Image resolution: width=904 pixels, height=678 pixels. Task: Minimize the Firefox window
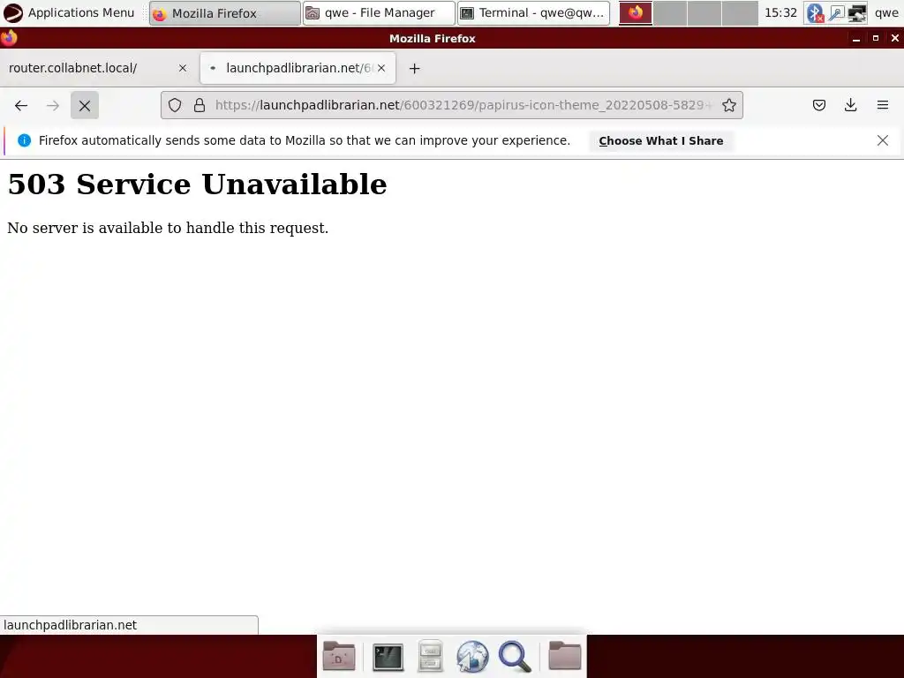[856, 39]
